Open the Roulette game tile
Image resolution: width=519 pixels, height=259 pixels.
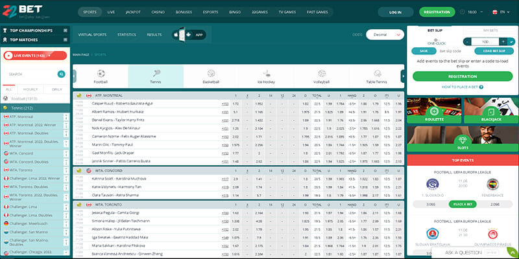[434, 111]
